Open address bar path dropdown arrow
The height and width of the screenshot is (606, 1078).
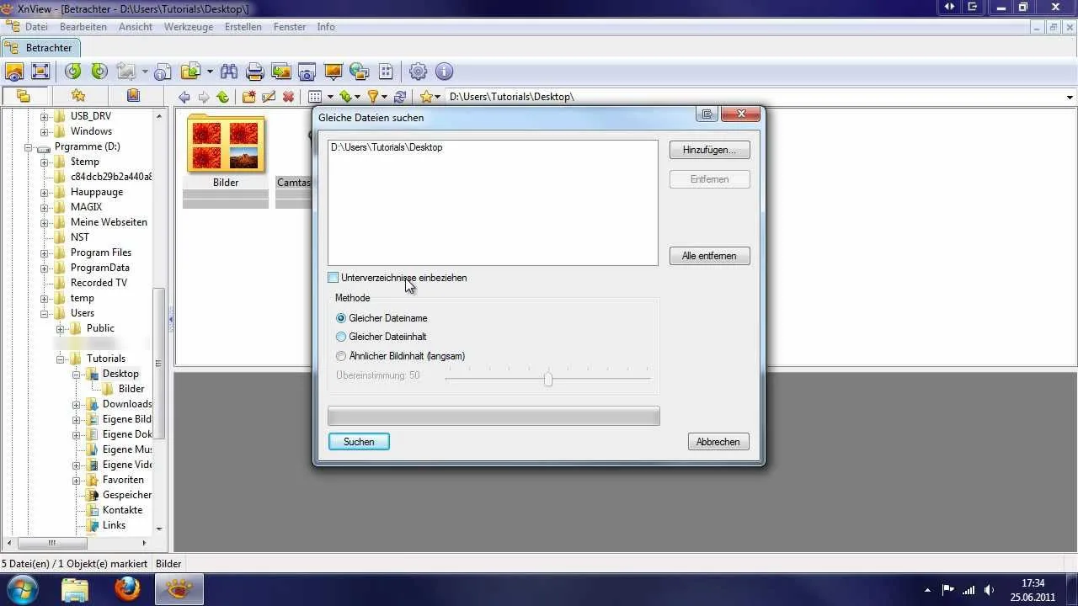1070,97
